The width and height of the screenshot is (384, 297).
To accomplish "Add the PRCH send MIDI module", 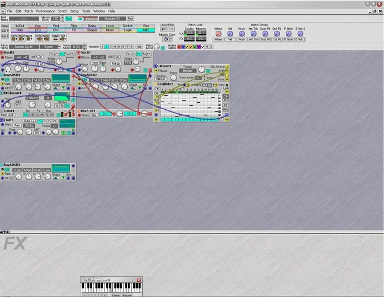I will click(x=22, y=37).
